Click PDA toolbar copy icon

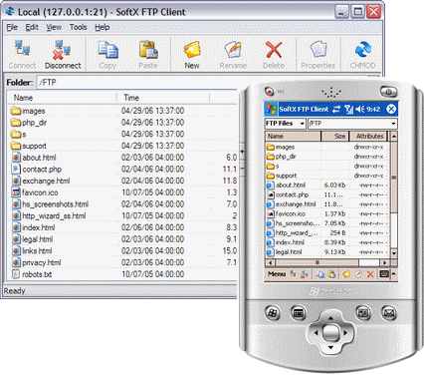(319, 274)
